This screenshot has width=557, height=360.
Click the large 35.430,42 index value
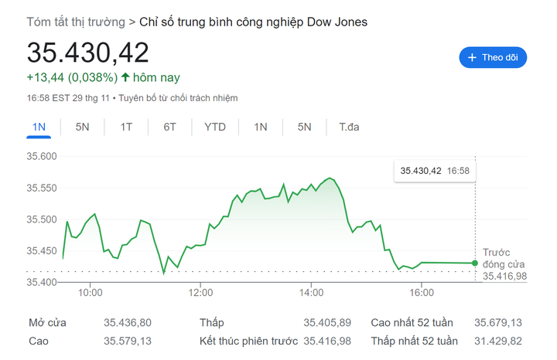tap(88, 52)
